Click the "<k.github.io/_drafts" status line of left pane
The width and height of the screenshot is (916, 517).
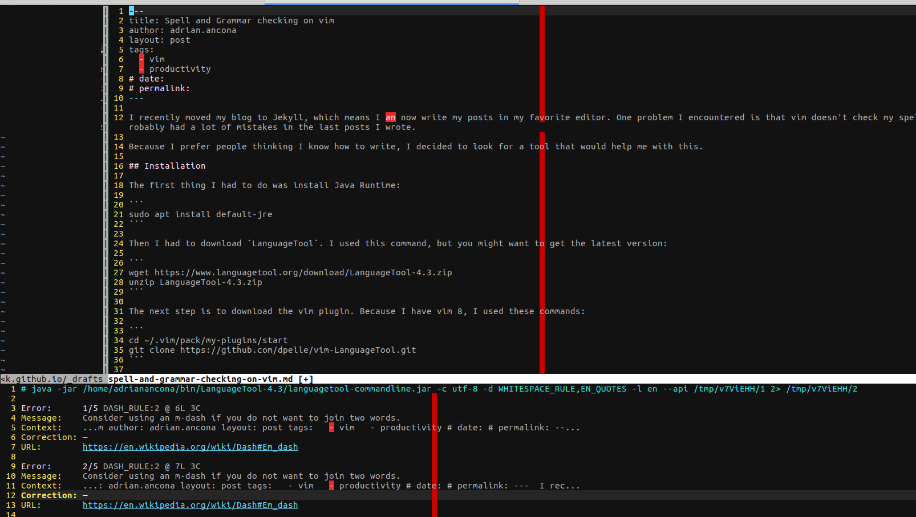click(x=52, y=379)
